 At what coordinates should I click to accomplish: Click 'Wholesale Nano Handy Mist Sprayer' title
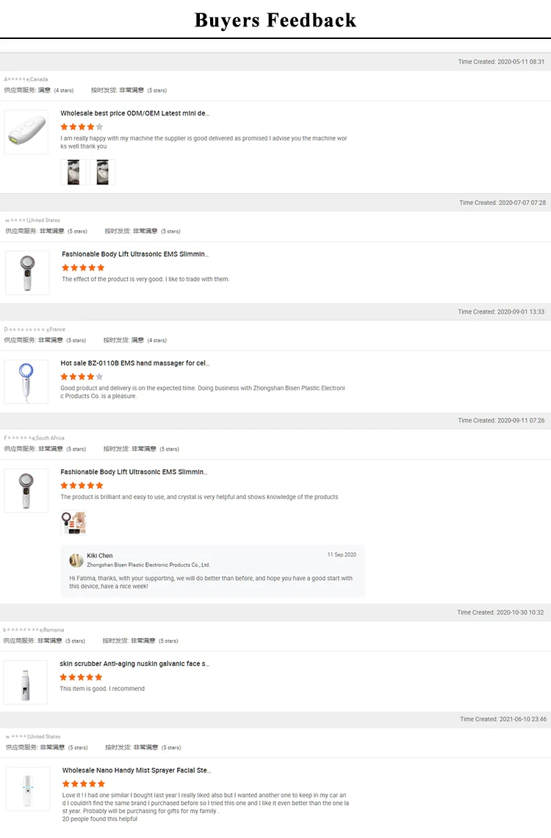[136, 770]
